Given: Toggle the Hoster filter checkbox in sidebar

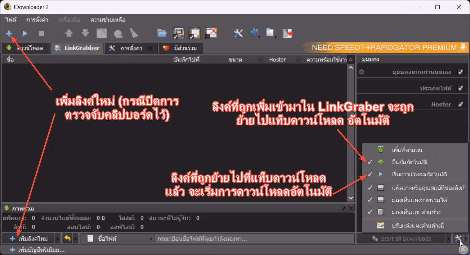Looking at the screenshot, I should coord(460,104).
